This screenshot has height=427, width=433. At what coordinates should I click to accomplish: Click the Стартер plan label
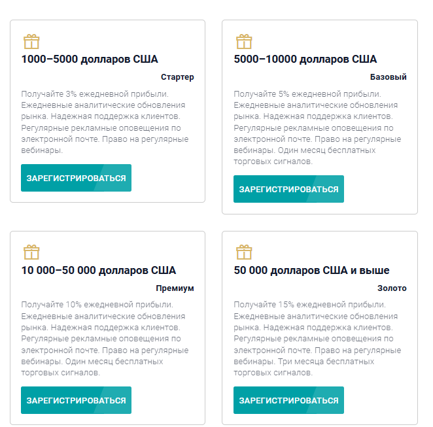[x=177, y=77]
